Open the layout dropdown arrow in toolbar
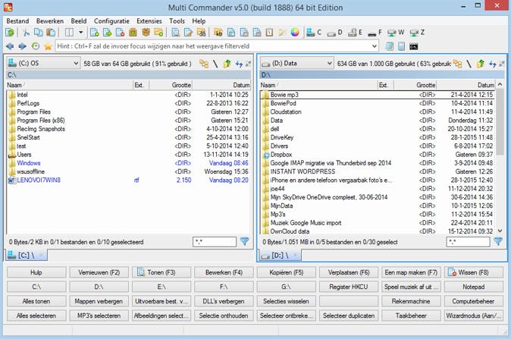 tap(81, 33)
